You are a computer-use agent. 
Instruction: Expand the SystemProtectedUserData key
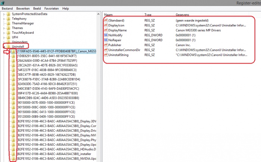coord(4,14)
